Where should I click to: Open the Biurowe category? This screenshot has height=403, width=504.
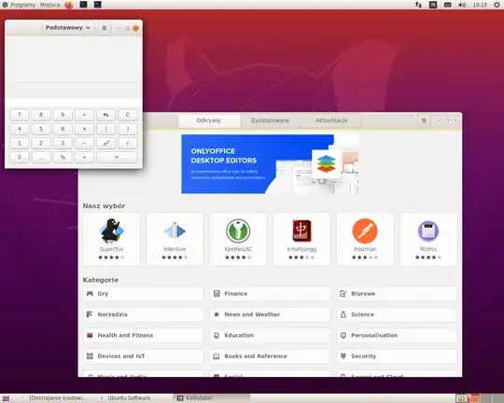pyautogui.click(x=397, y=294)
